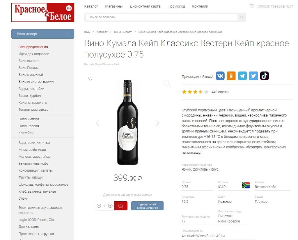This screenshot has width=298, height=240.
Task: Open the Odnoklassniki social page
Action: click(231, 76)
